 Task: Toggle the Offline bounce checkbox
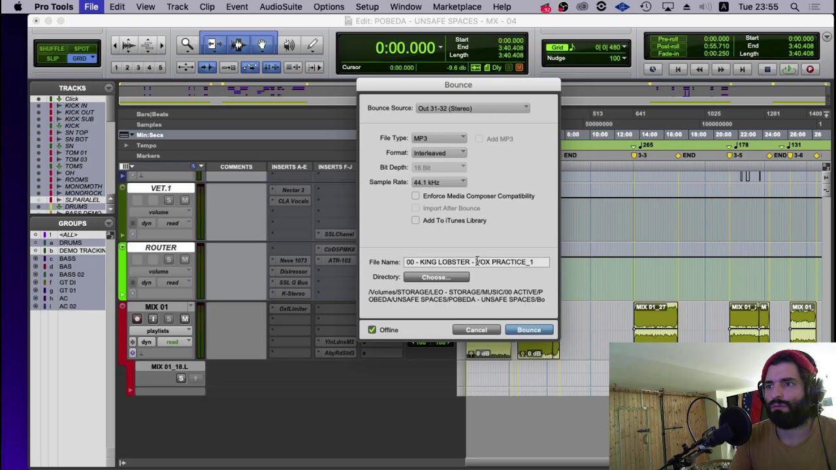click(372, 330)
